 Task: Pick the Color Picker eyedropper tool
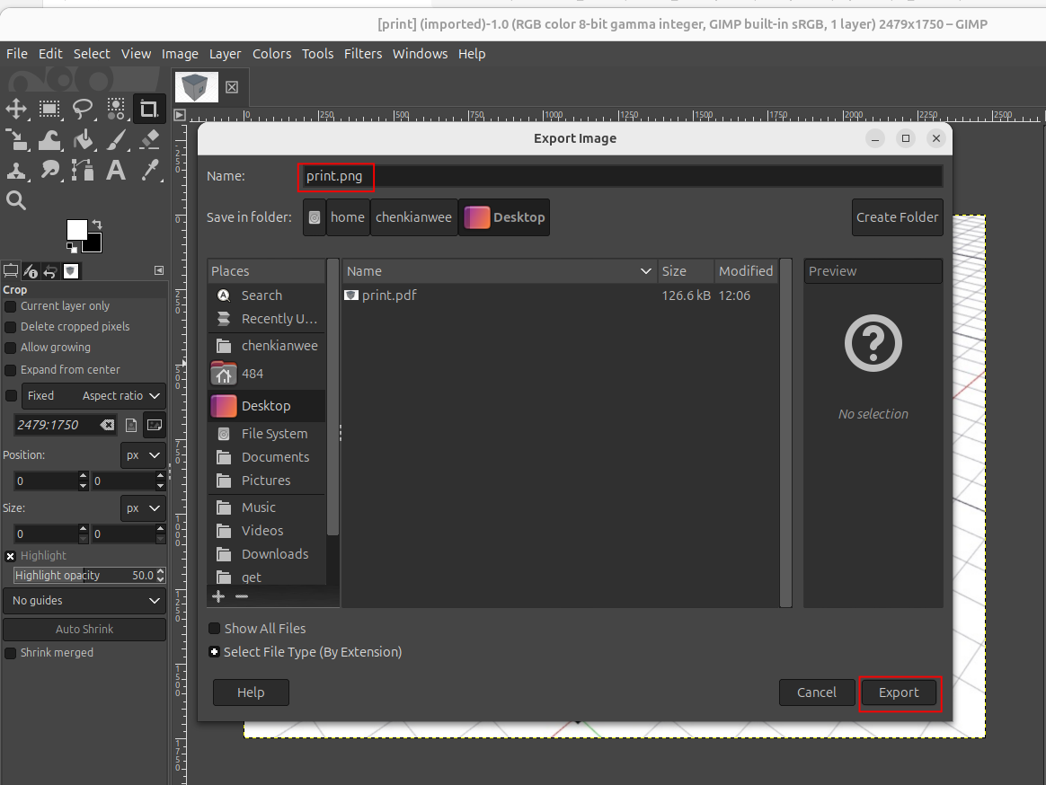pyautogui.click(x=149, y=170)
